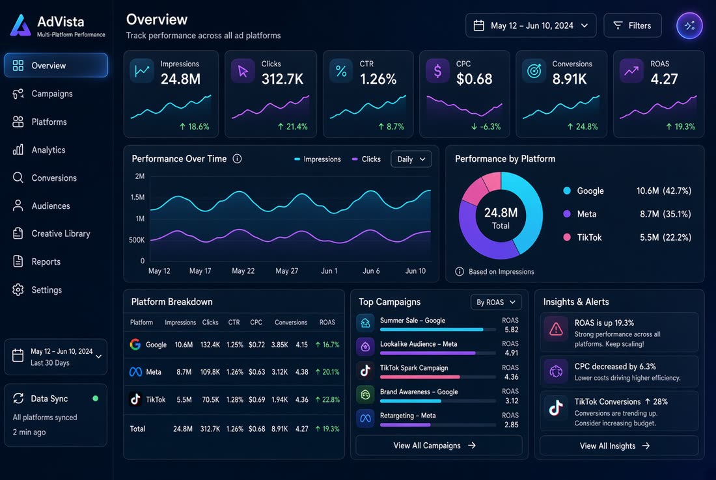
Task: Open the CPC decreased by 6.3% alert
Action: pos(619,371)
